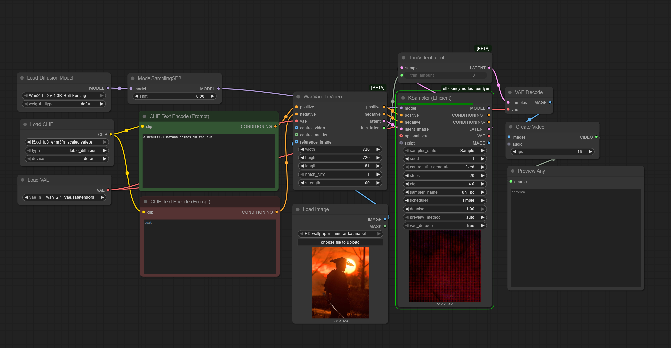Click the preview text area in Preview Any
The image size is (671, 348).
(575, 238)
